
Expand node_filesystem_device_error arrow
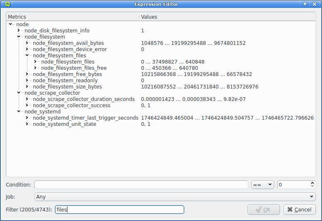click(27, 49)
